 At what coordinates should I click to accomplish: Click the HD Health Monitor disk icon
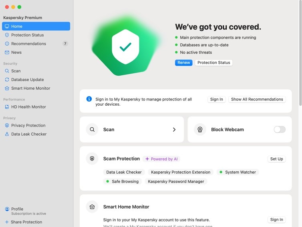pyautogui.click(x=7, y=107)
